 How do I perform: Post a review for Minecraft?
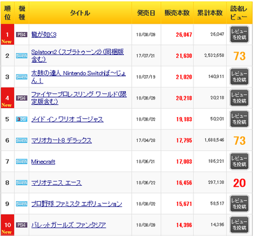coord(239,161)
